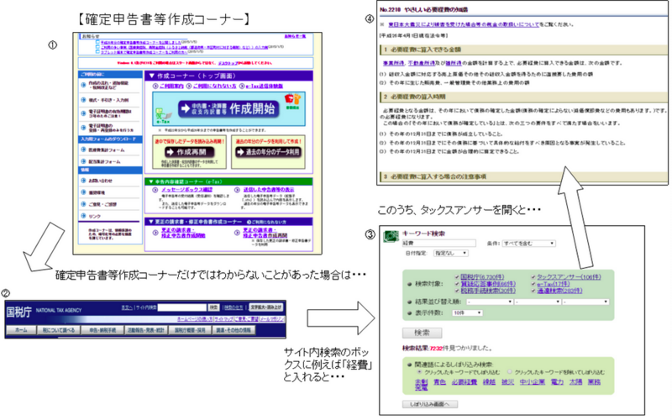Click the blue icon beside 医療費集計フォーム
The height and width of the screenshot is (420, 672).
83,150
